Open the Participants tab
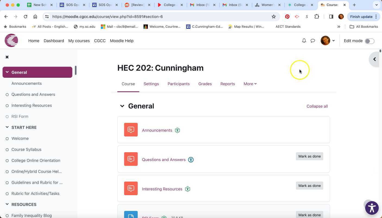Image resolution: width=382 pixels, height=218 pixels. (179, 84)
